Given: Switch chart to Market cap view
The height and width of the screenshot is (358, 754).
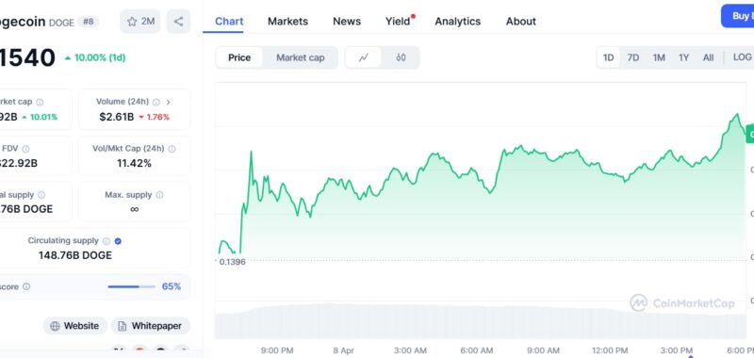Looking at the screenshot, I should point(300,57).
